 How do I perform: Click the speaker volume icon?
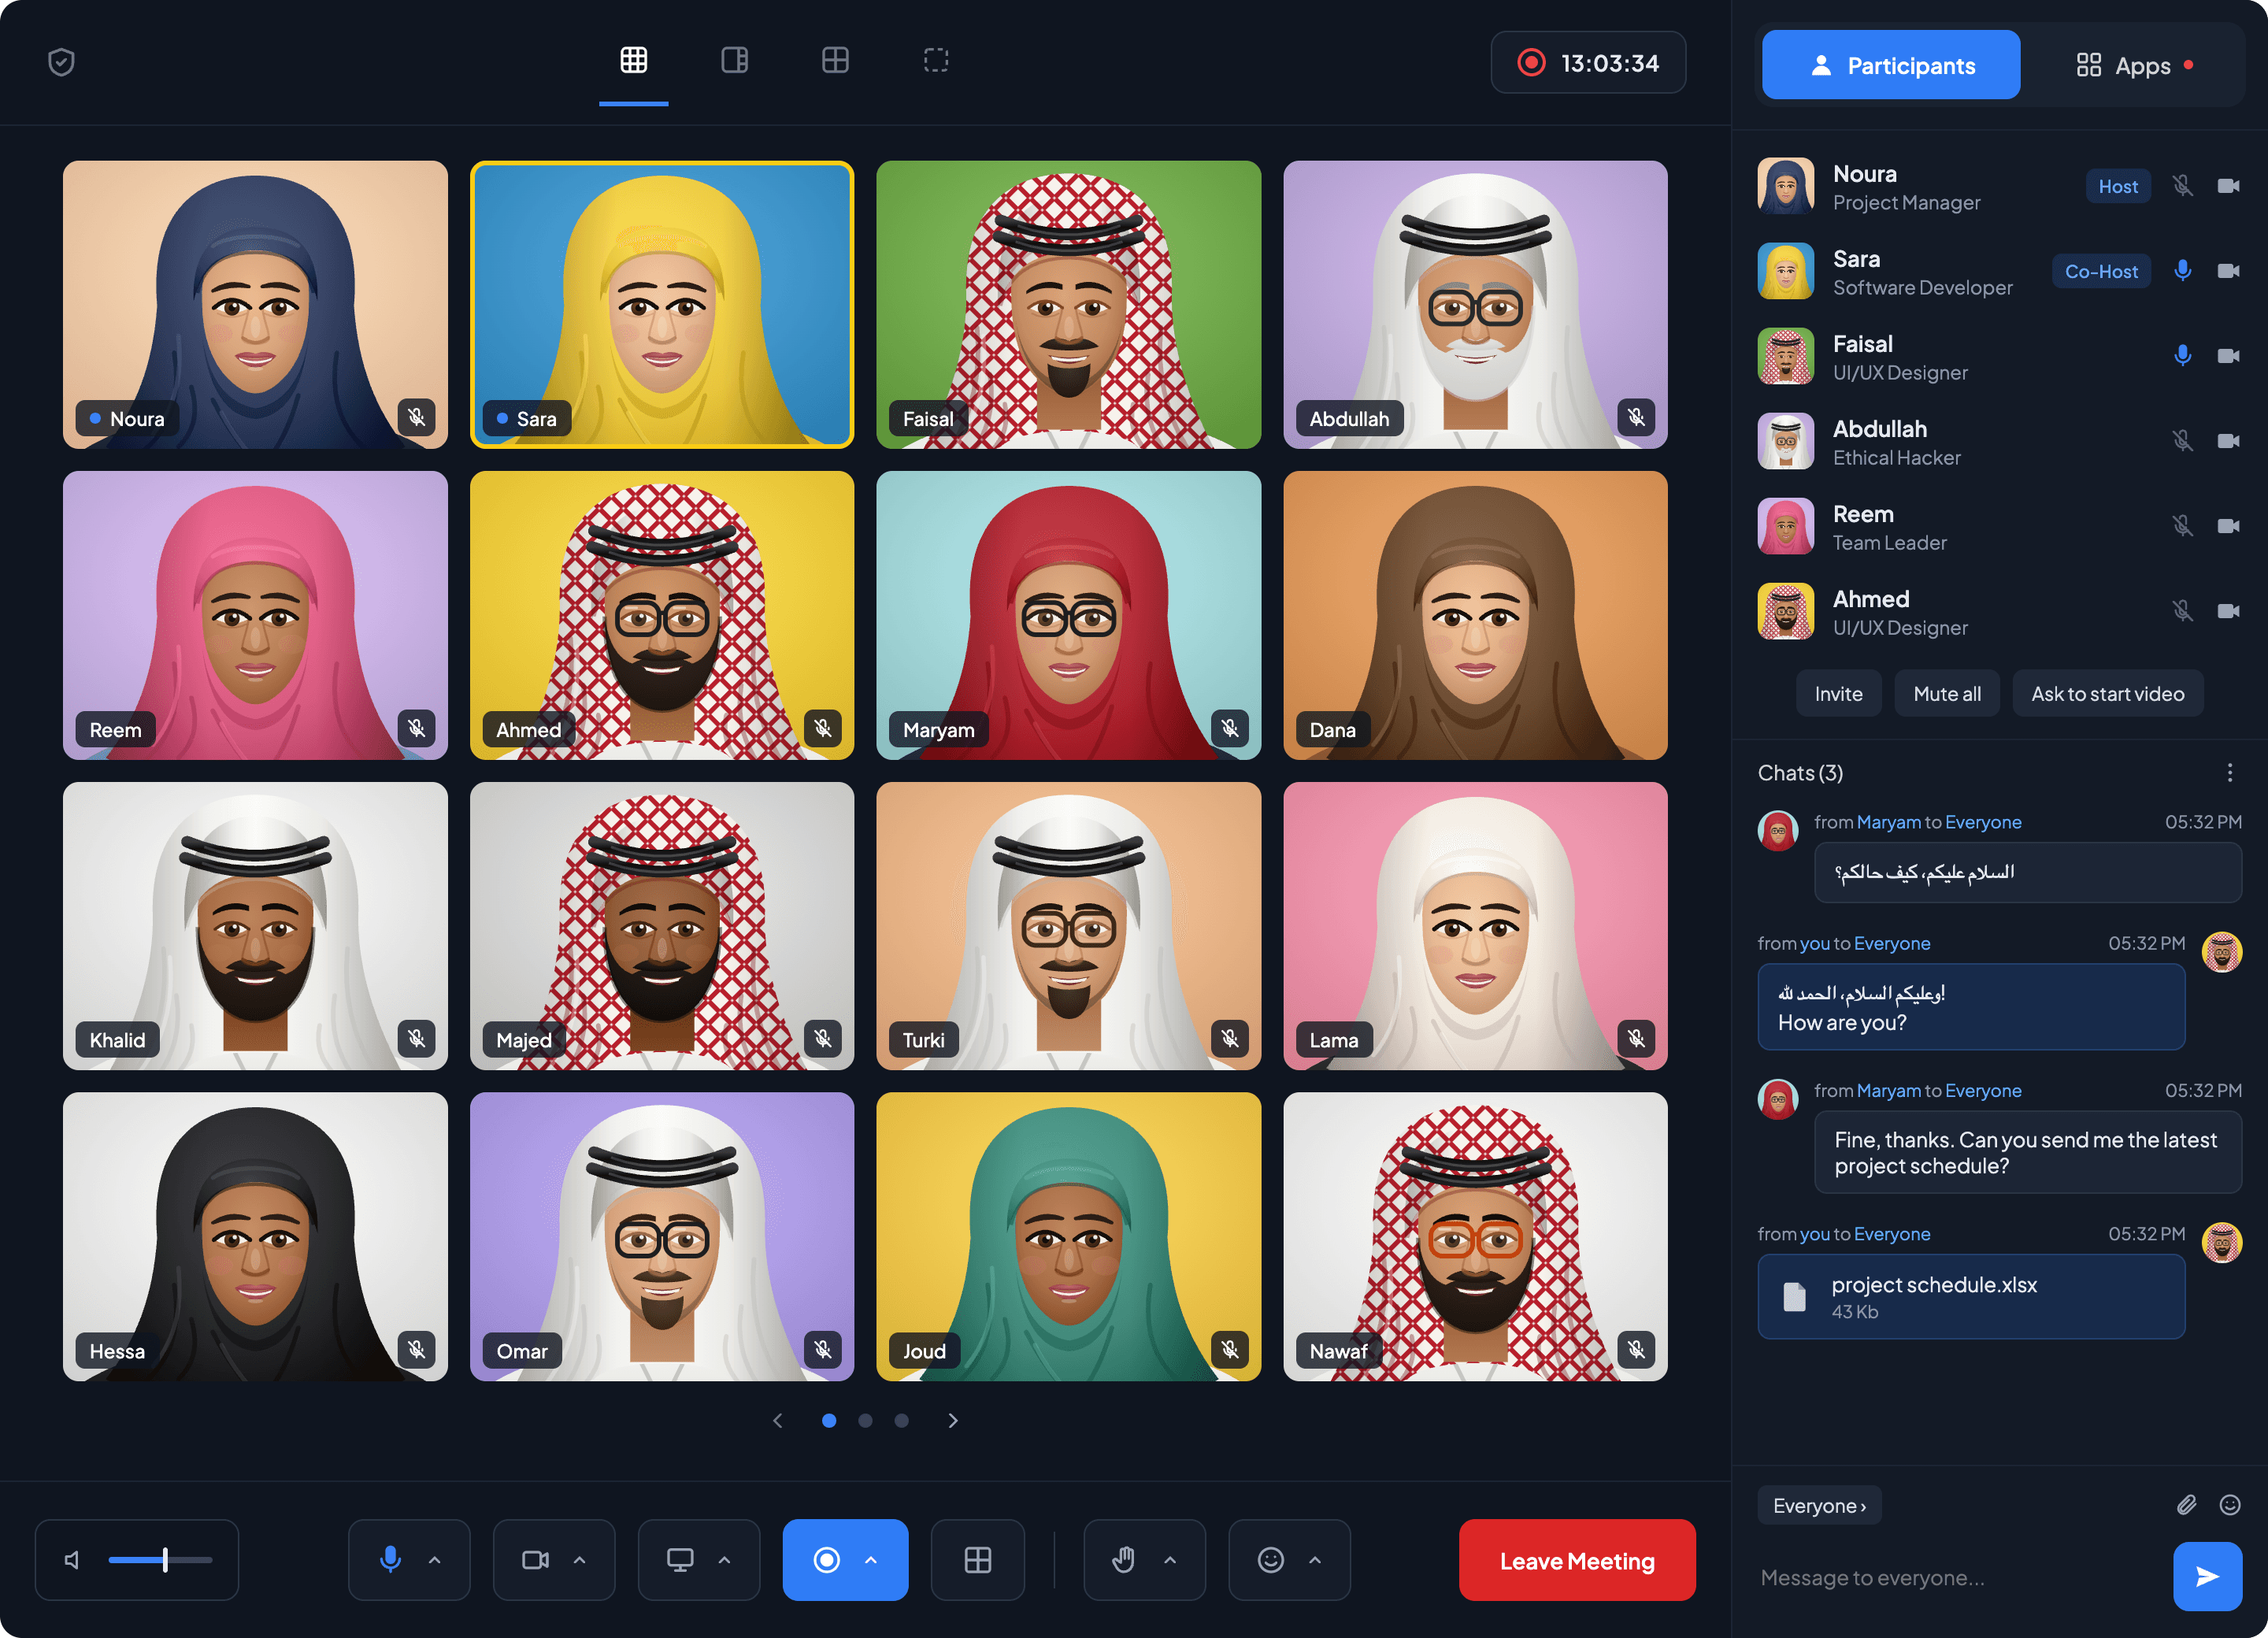(x=73, y=1560)
